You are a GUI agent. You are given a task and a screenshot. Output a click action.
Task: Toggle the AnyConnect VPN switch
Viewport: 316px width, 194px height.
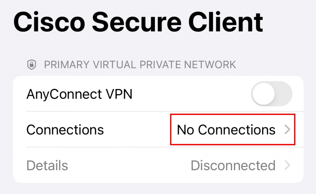(x=271, y=94)
